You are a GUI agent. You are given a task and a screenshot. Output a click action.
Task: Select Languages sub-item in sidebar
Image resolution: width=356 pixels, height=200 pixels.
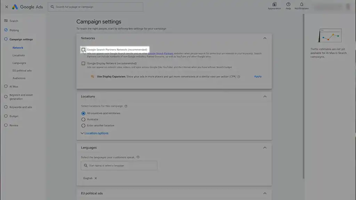click(19, 63)
